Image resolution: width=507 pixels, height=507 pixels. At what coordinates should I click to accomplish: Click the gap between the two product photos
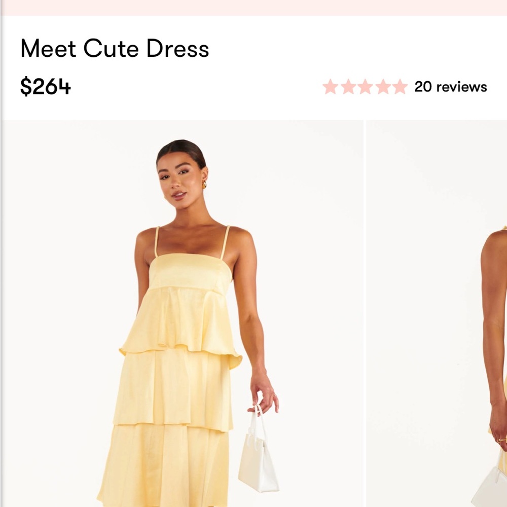[x=364, y=304]
